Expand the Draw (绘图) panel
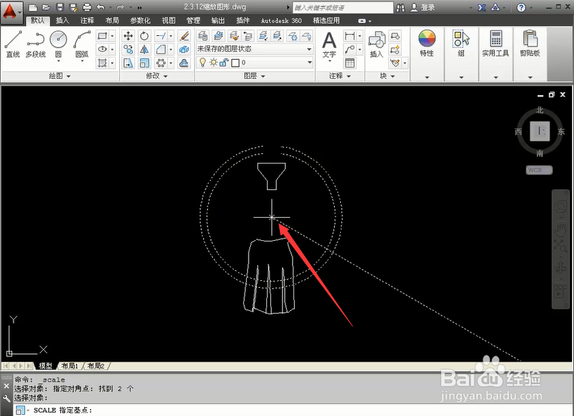The image size is (574, 416). [60, 76]
